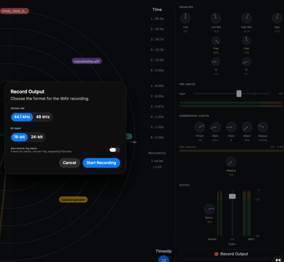Viewport: 284px width, 262px height.
Task: Click the Makeup gain knob
Action: point(231,162)
